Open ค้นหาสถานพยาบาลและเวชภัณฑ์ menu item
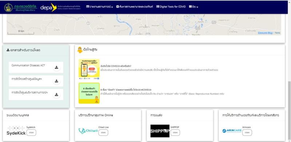The height and width of the screenshot is (142, 291). [135, 7]
